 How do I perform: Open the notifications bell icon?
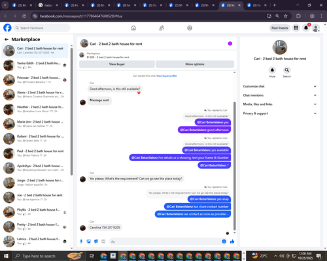point(306,28)
